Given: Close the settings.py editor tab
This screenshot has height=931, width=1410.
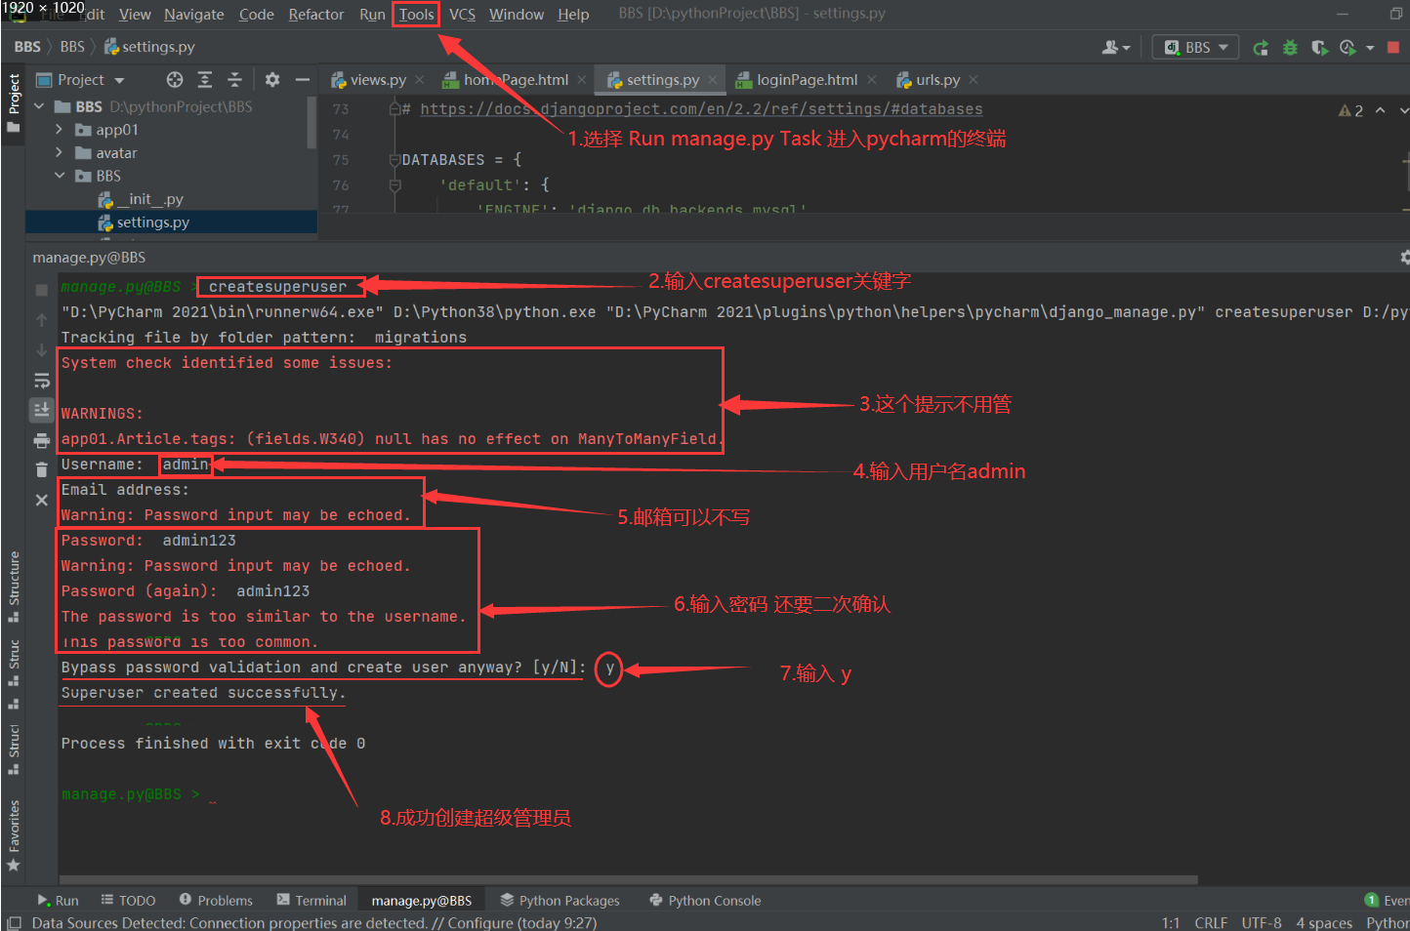Looking at the screenshot, I should coord(713,80).
